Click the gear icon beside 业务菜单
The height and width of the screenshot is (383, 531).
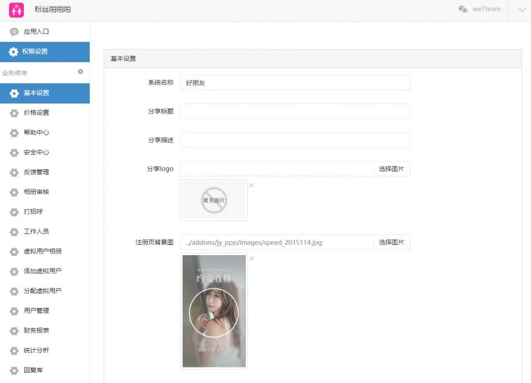pyautogui.click(x=80, y=72)
